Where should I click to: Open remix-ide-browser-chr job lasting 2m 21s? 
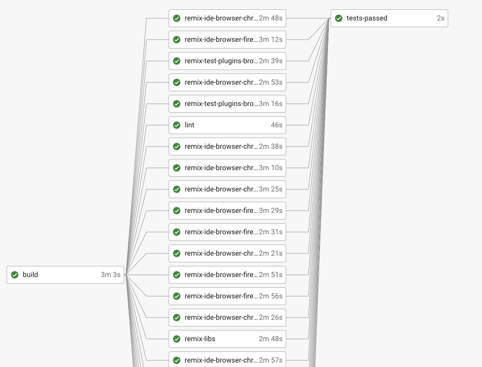227,253
